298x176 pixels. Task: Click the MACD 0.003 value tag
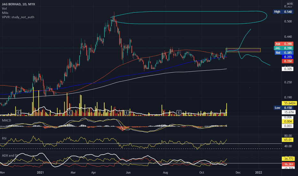click(x=287, y=126)
